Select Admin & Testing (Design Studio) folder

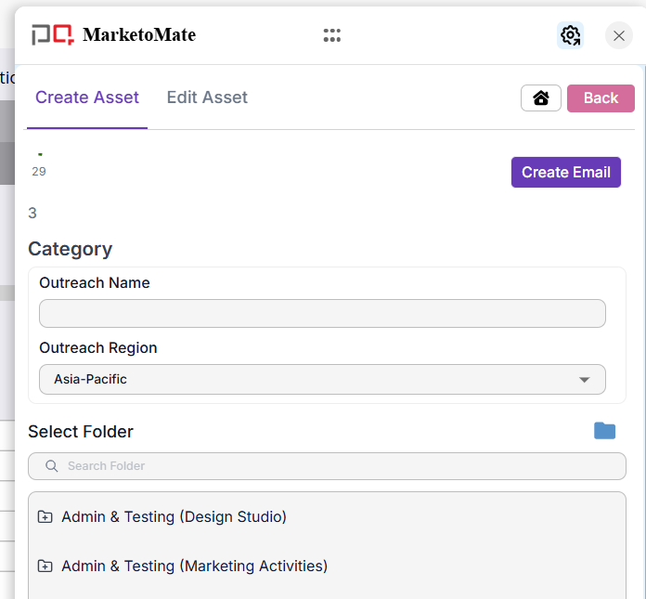(x=174, y=517)
